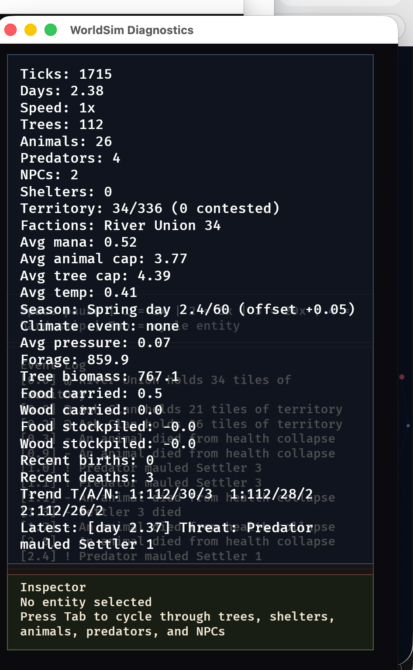
Task: Close the WorldSim Diagnostics window
Action: (10, 30)
